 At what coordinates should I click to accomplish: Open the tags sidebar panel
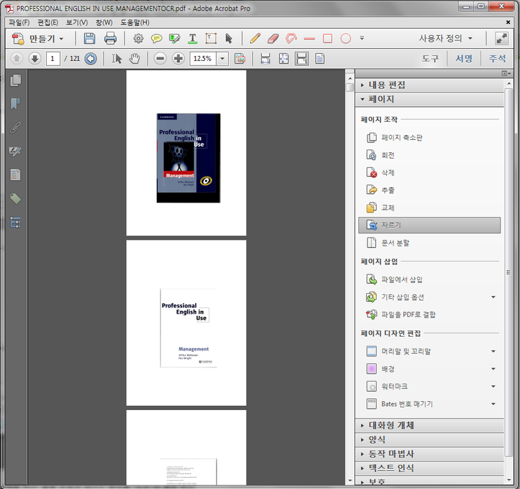pos(15,198)
